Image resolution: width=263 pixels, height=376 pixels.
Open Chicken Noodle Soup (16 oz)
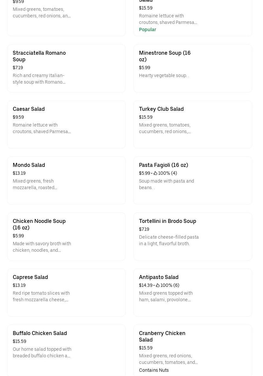click(39, 224)
